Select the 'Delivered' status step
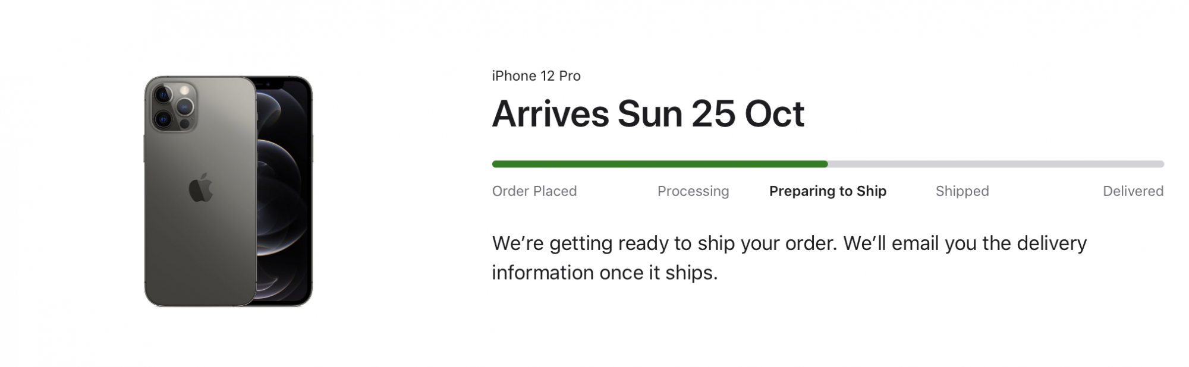Screen dimensions: 1189x367 click(x=1133, y=191)
